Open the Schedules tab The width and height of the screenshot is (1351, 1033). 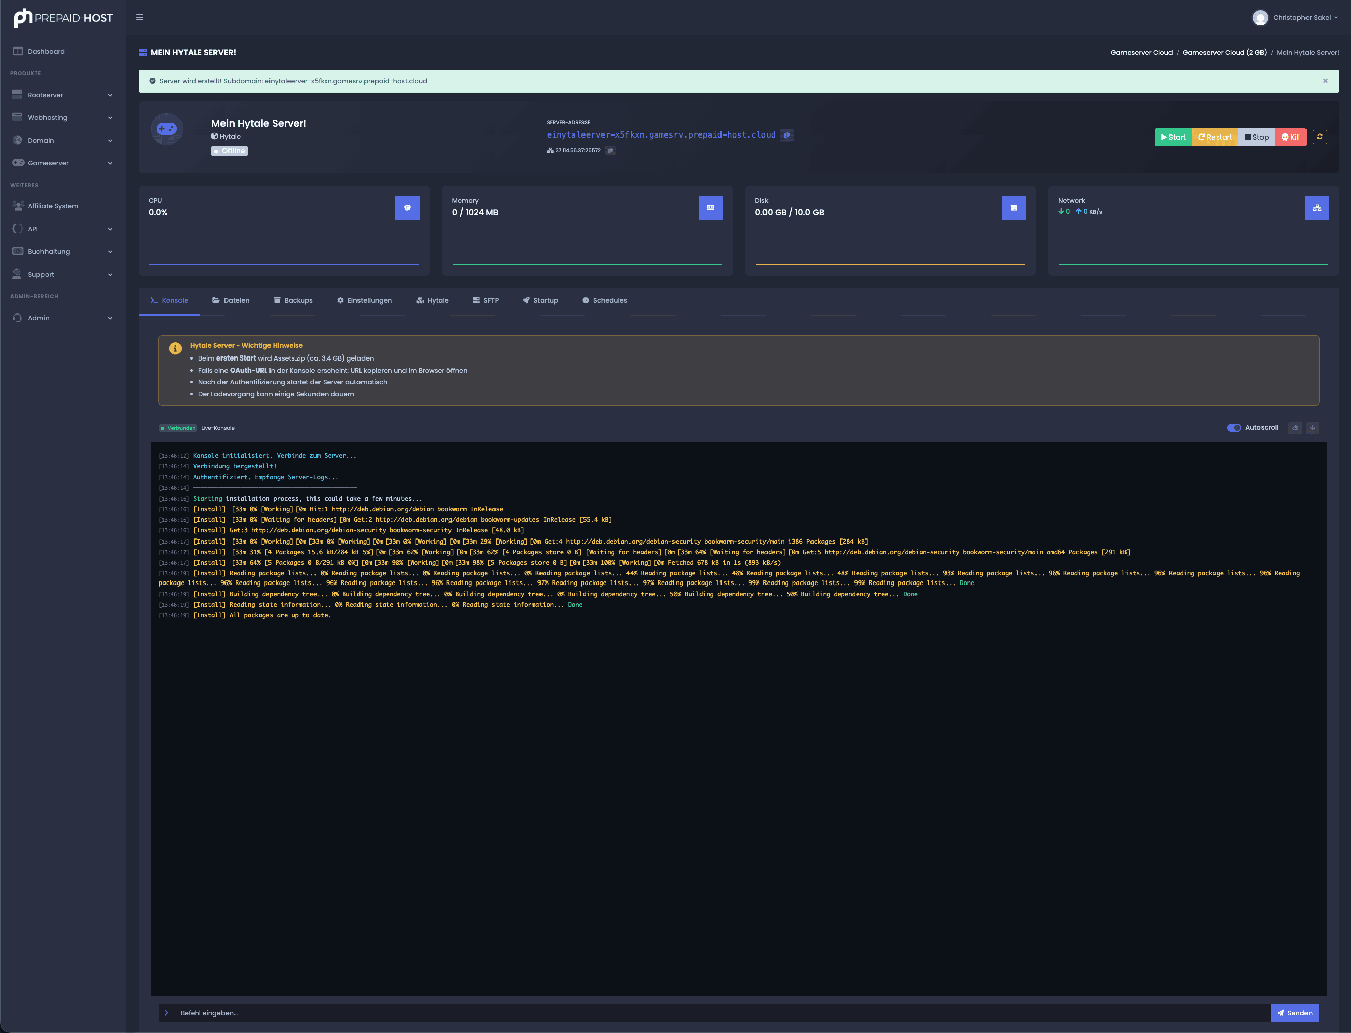click(605, 300)
